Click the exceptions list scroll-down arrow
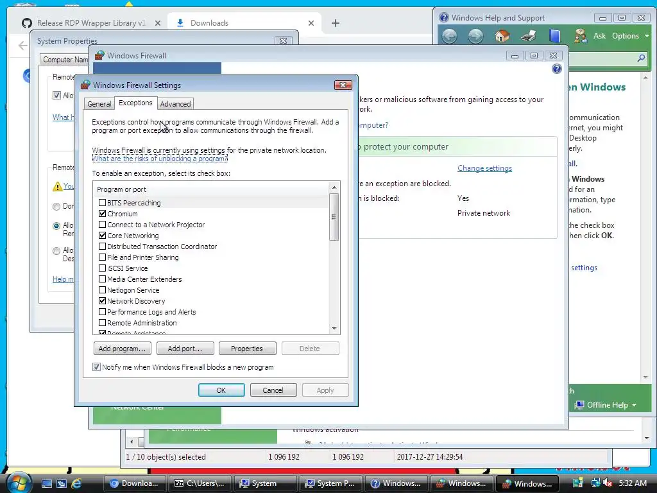This screenshot has height=493, width=657. tap(334, 329)
